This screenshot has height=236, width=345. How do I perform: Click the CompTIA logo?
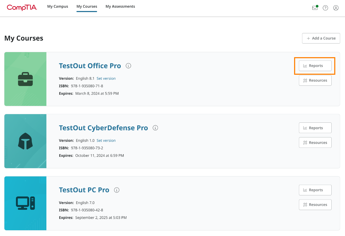pos(22,7)
